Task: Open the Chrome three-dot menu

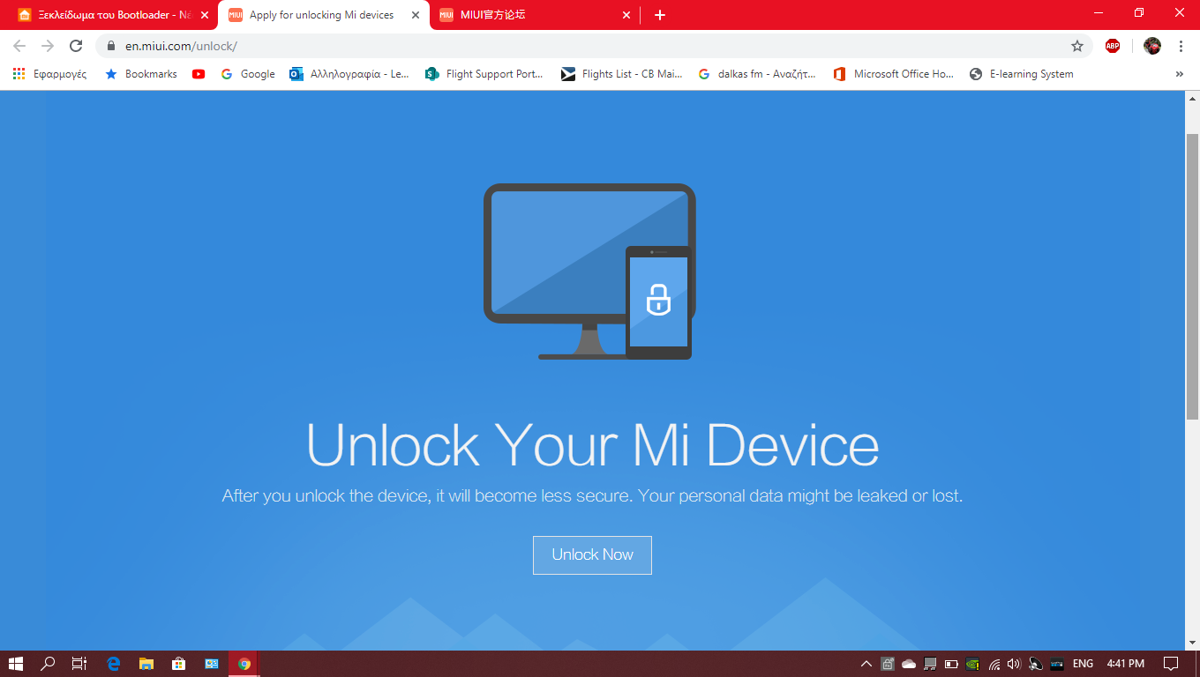Action: [1181, 46]
